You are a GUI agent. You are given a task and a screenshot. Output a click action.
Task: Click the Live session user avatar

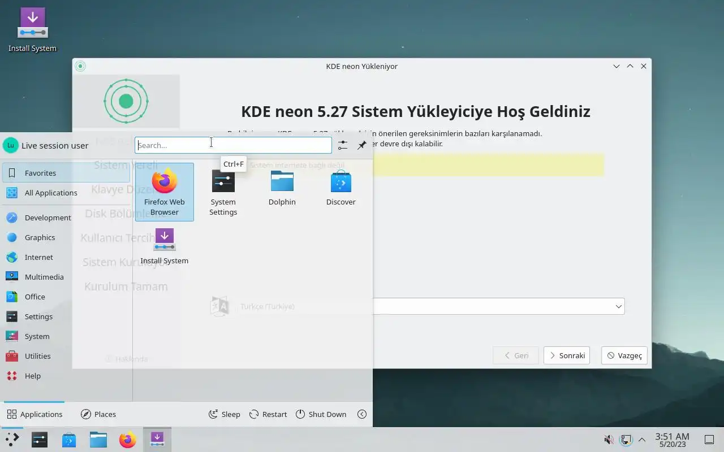tap(10, 145)
